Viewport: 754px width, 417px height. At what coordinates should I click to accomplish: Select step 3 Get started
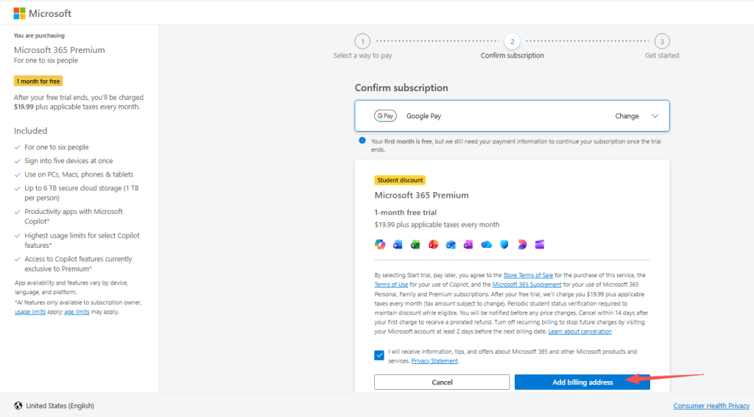(x=662, y=42)
